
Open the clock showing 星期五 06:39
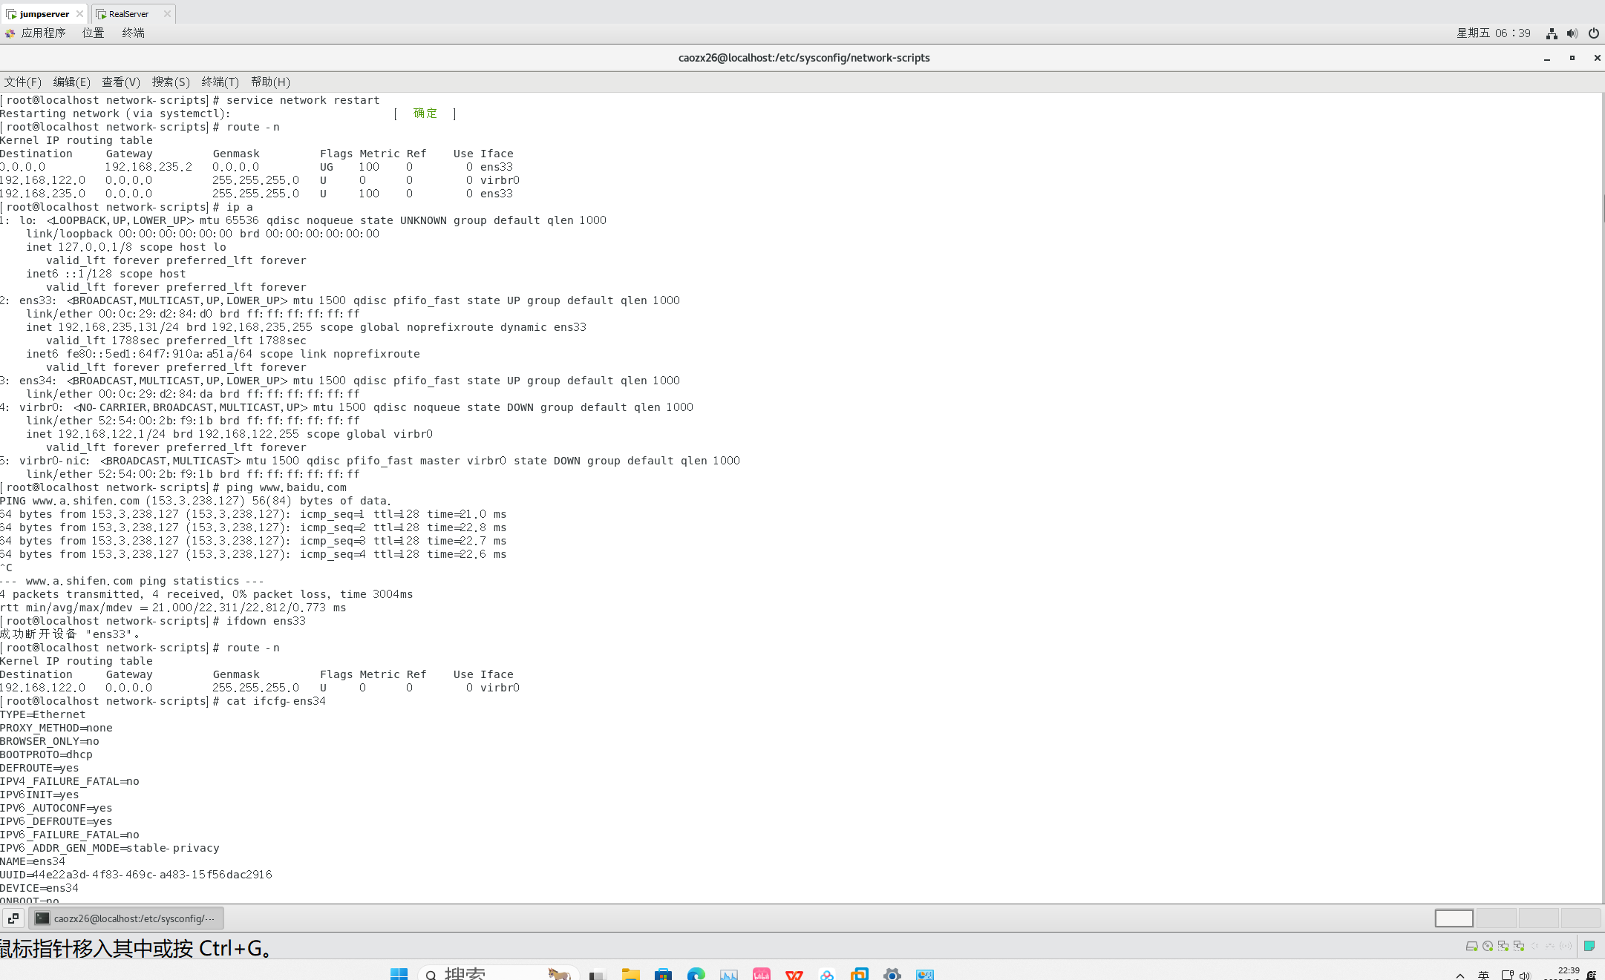(x=1493, y=33)
